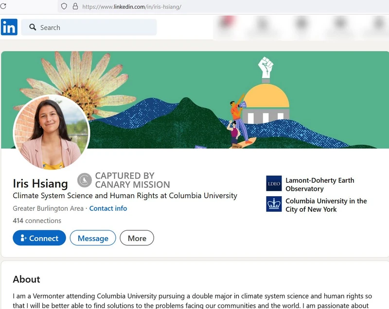The height and width of the screenshot is (309, 389).
Task: Open the More options dropdown
Action: click(x=137, y=238)
